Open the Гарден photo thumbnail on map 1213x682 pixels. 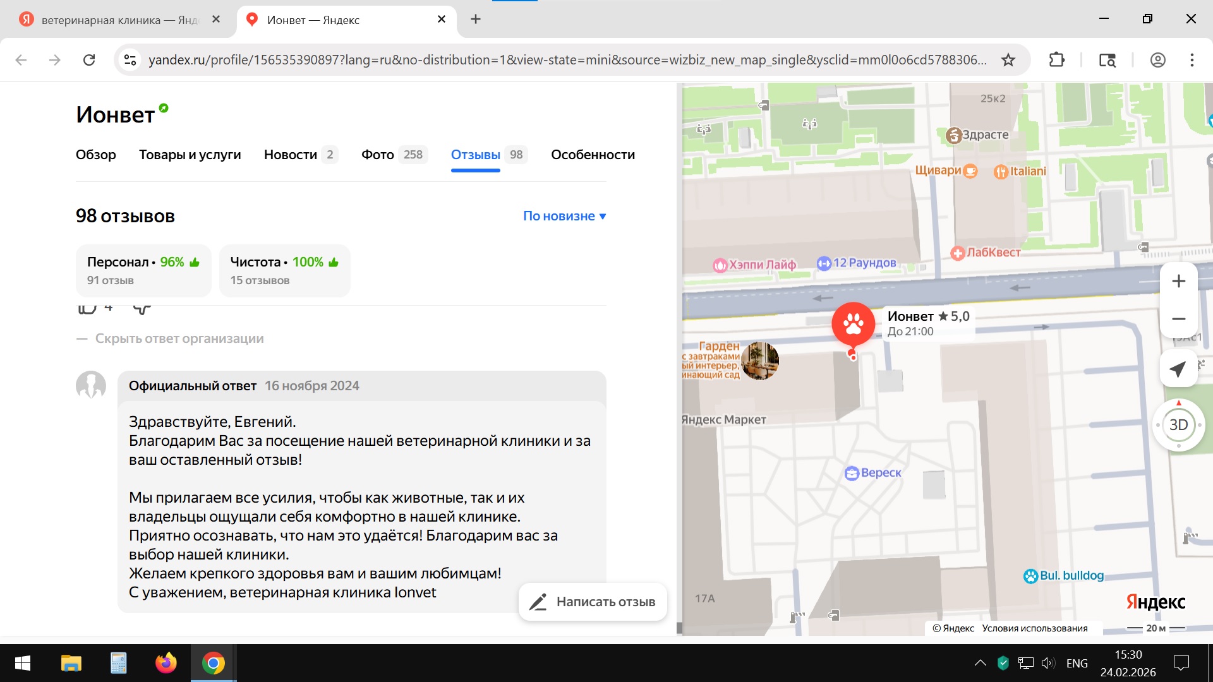pos(760,361)
